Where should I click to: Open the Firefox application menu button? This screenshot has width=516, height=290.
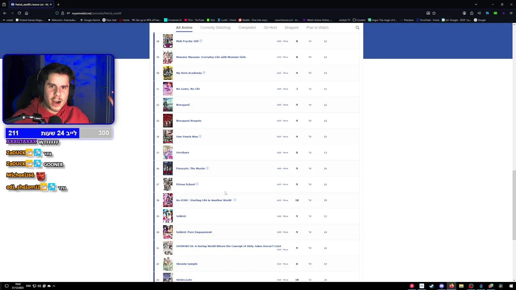coord(511,13)
